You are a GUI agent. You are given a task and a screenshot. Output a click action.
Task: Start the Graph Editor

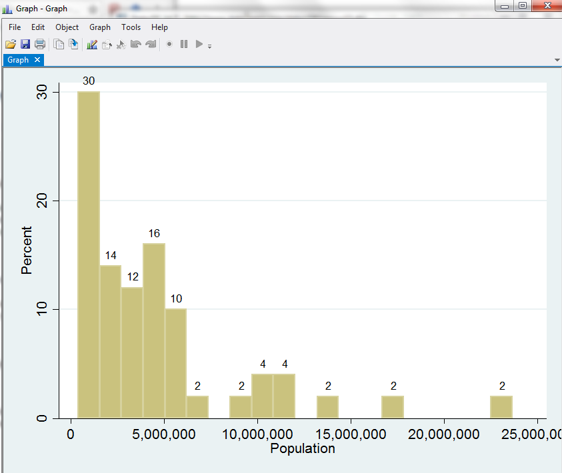[x=93, y=44]
